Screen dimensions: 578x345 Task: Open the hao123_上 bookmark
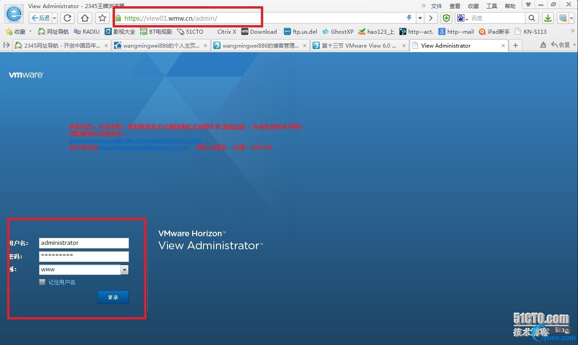click(x=376, y=31)
